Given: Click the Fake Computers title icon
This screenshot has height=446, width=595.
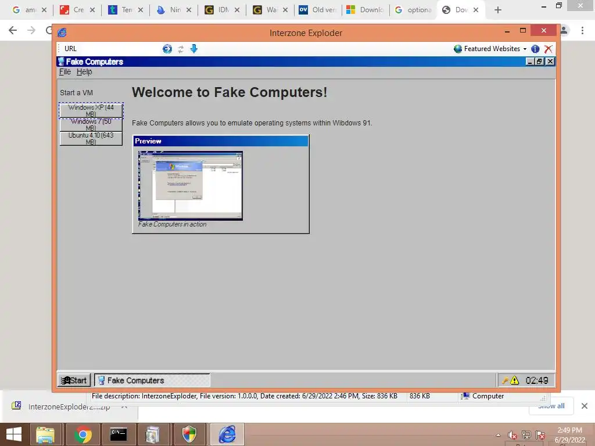Looking at the screenshot, I should (x=61, y=62).
